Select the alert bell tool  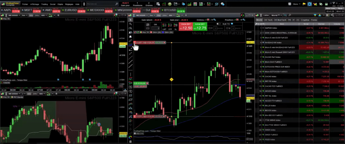(x=130, y=36)
